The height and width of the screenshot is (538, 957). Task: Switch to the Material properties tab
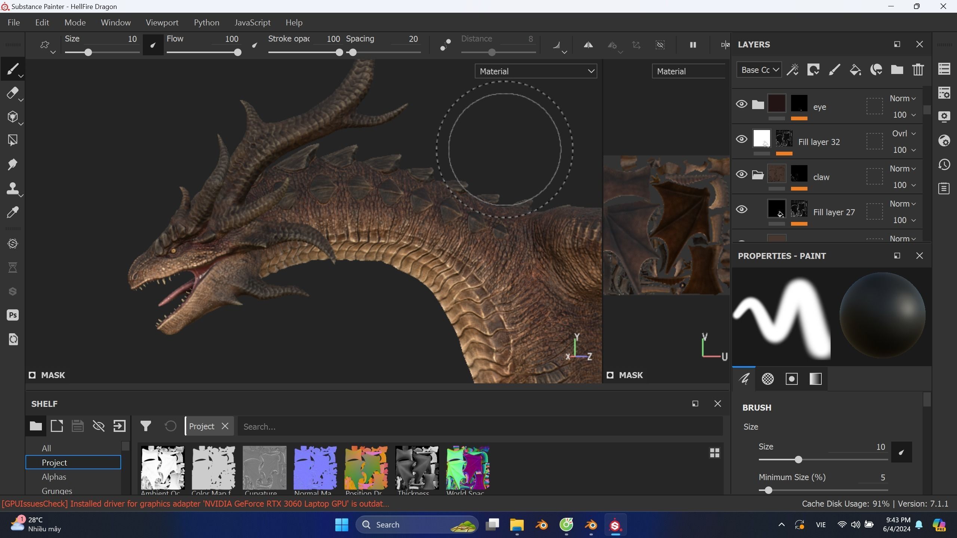pos(815,379)
